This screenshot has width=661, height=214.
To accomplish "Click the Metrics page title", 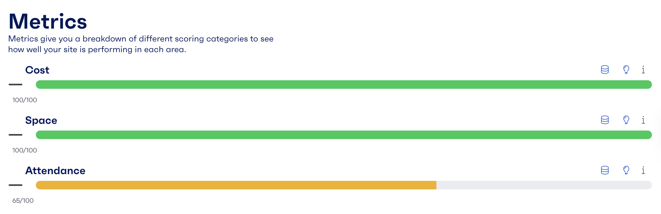I will pyautogui.click(x=48, y=21).
